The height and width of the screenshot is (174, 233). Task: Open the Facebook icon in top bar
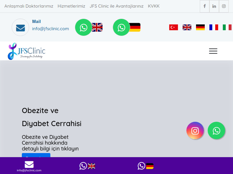pyautogui.click(x=204, y=6)
